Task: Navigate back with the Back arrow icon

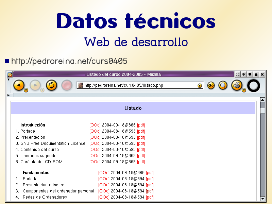Action: tap(19, 85)
